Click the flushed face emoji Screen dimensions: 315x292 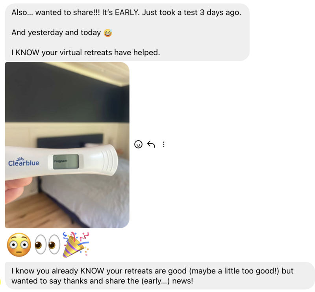[19, 245]
